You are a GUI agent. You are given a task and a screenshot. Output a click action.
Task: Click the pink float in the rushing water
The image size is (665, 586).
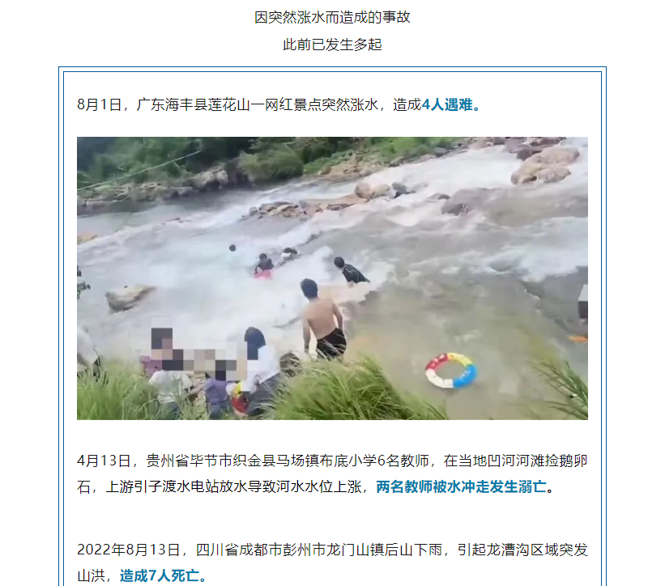263,274
